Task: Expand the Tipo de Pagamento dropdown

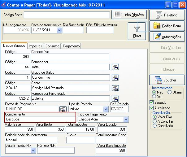Action: [x=126, y=119]
